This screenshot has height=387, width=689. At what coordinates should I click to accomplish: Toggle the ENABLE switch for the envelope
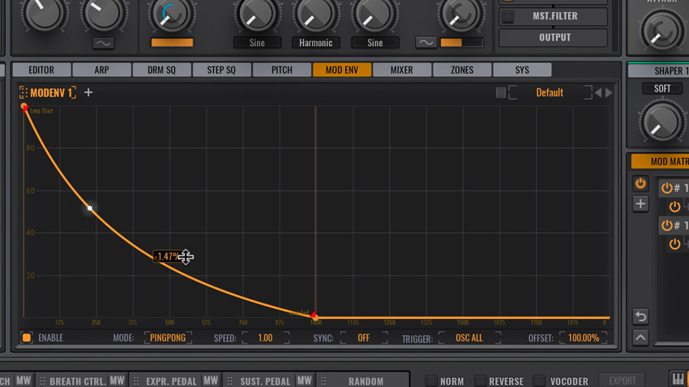click(x=27, y=338)
